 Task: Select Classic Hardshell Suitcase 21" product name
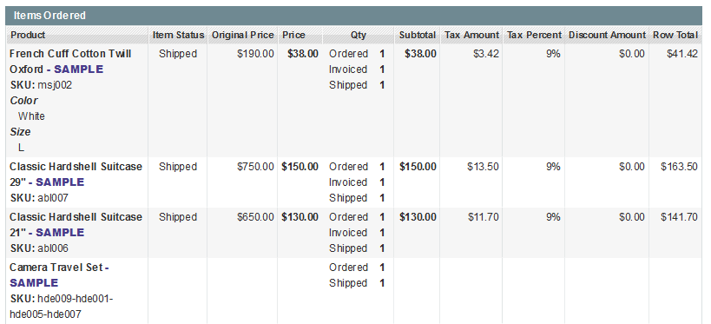pyautogui.click(x=76, y=225)
